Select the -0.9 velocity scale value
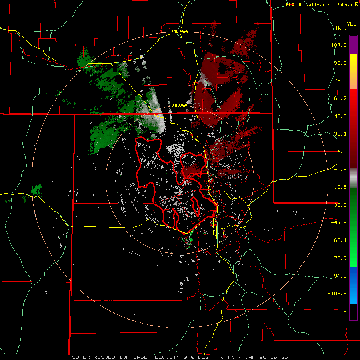The height and width of the screenshot is (360, 360). [x=340, y=170]
